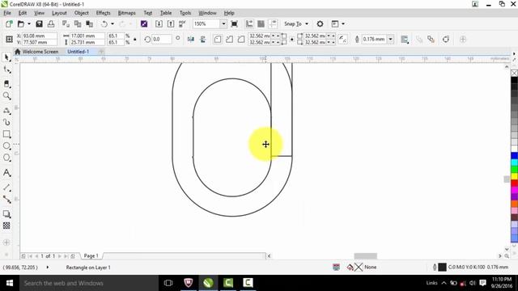
Task: Select the Crop tool
Action: tap(6, 84)
